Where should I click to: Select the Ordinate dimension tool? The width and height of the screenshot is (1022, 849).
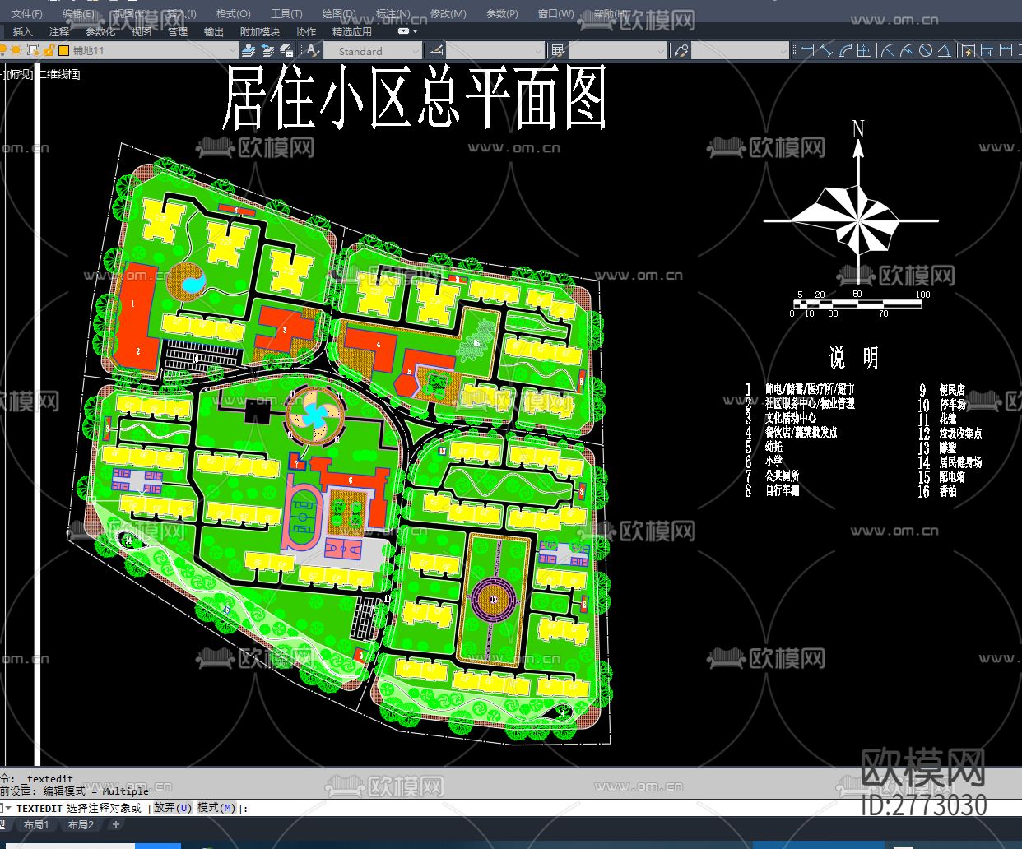tap(864, 50)
